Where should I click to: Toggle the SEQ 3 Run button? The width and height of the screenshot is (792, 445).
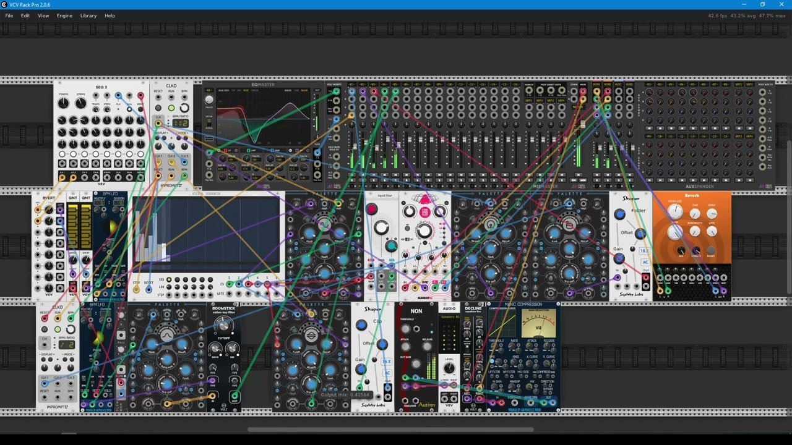(x=129, y=109)
